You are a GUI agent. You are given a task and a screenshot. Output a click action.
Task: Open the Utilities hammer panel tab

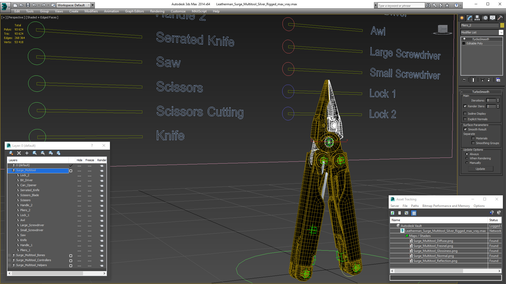[500, 18]
